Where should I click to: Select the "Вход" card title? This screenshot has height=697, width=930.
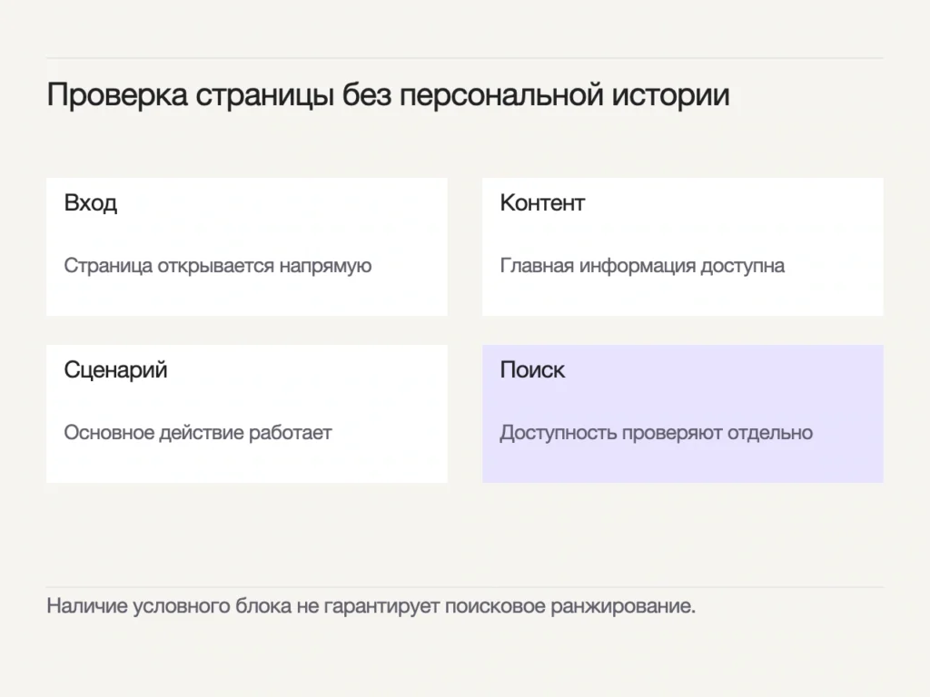[x=90, y=203]
